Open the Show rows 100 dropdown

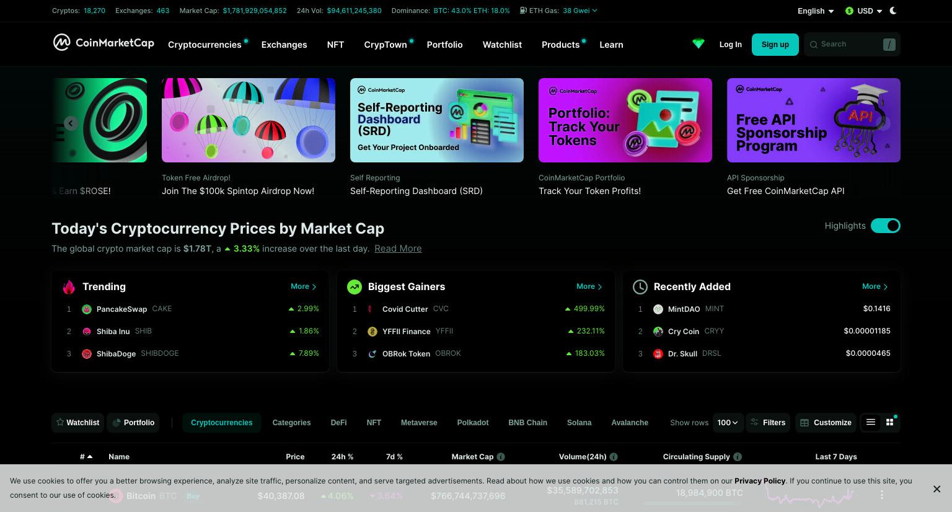tap(728, 422)
